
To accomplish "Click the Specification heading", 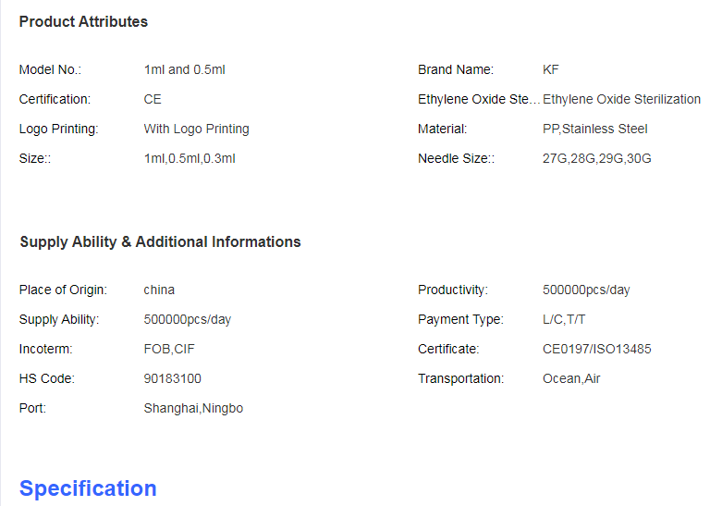I will coord(88,488).
